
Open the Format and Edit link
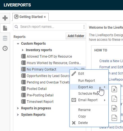point(111,67)
